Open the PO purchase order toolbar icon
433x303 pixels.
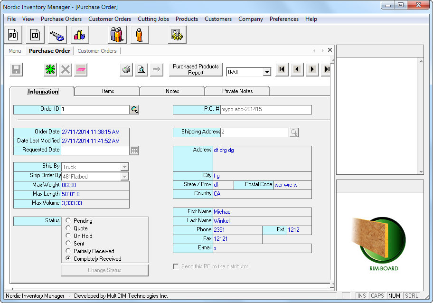pyautogui.click(x=13, y=35)
